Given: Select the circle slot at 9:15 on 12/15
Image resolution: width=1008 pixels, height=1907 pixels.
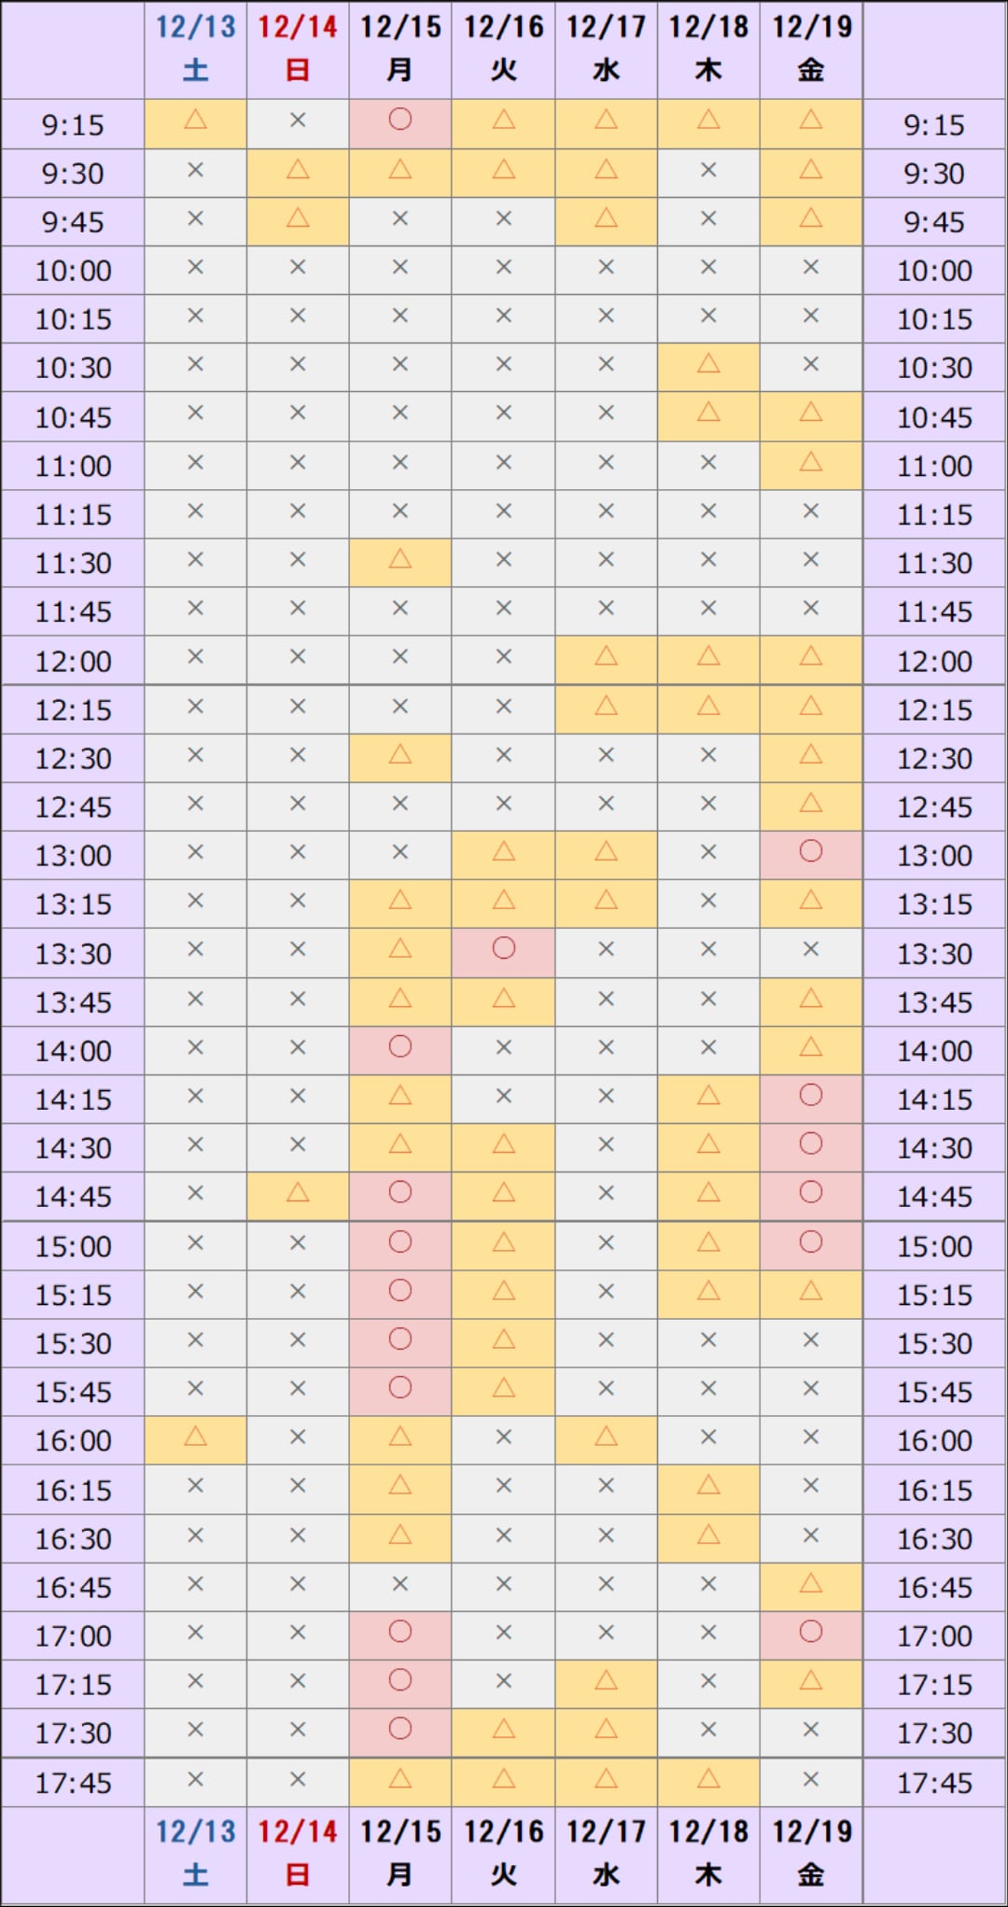Looking at the screenshot, I should tap(399, 120).
